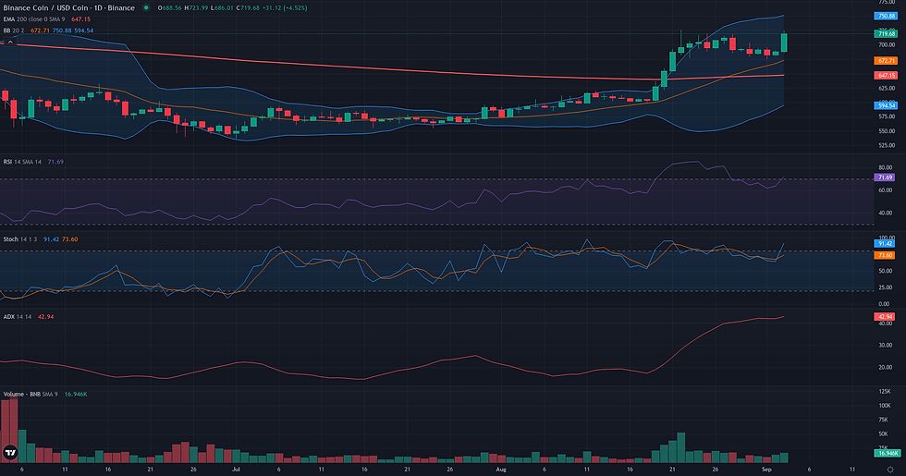Click the 594.54 value in BB legend
The image size is (906, 476).
click(x=84, y=31)
